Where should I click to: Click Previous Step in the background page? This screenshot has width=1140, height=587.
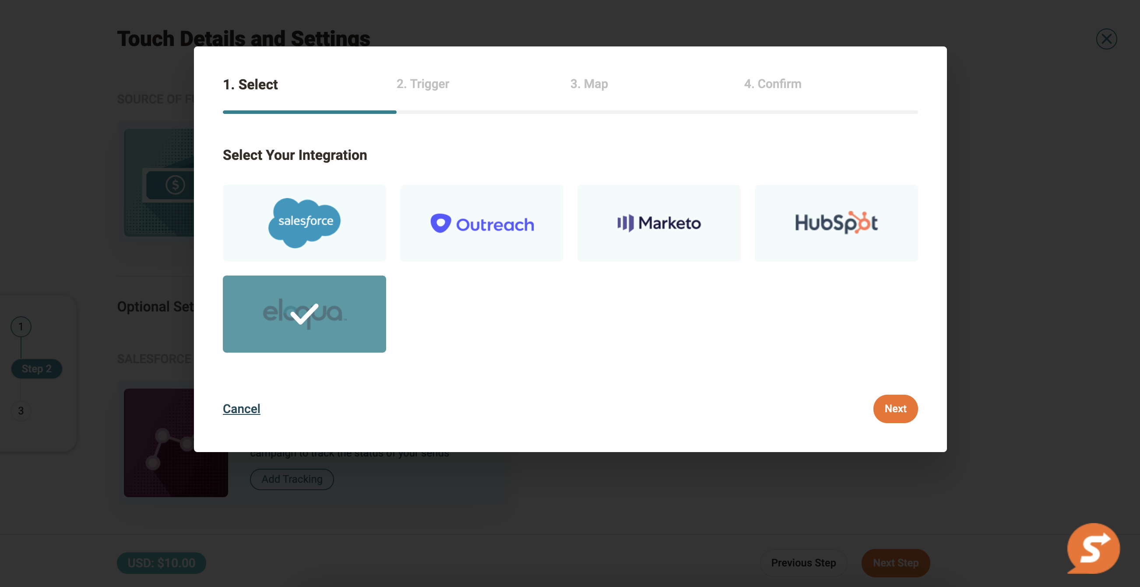[x=803, y=562]
